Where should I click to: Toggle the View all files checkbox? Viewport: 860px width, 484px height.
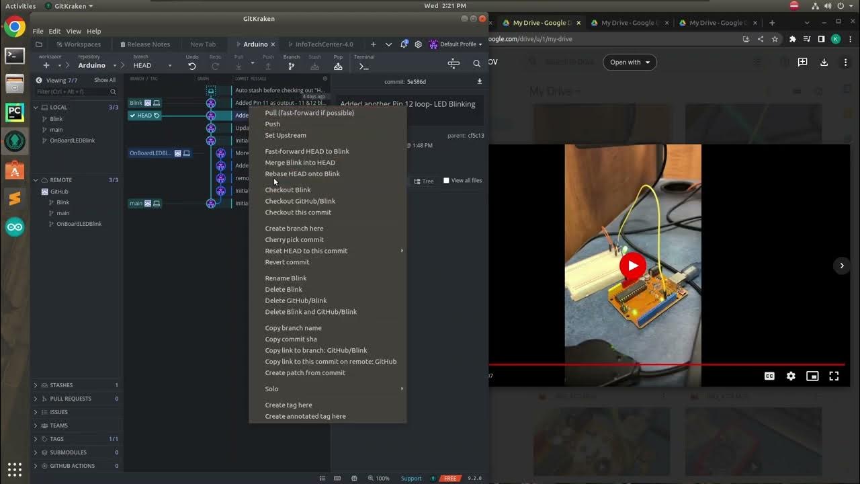(x=446, y=180)
